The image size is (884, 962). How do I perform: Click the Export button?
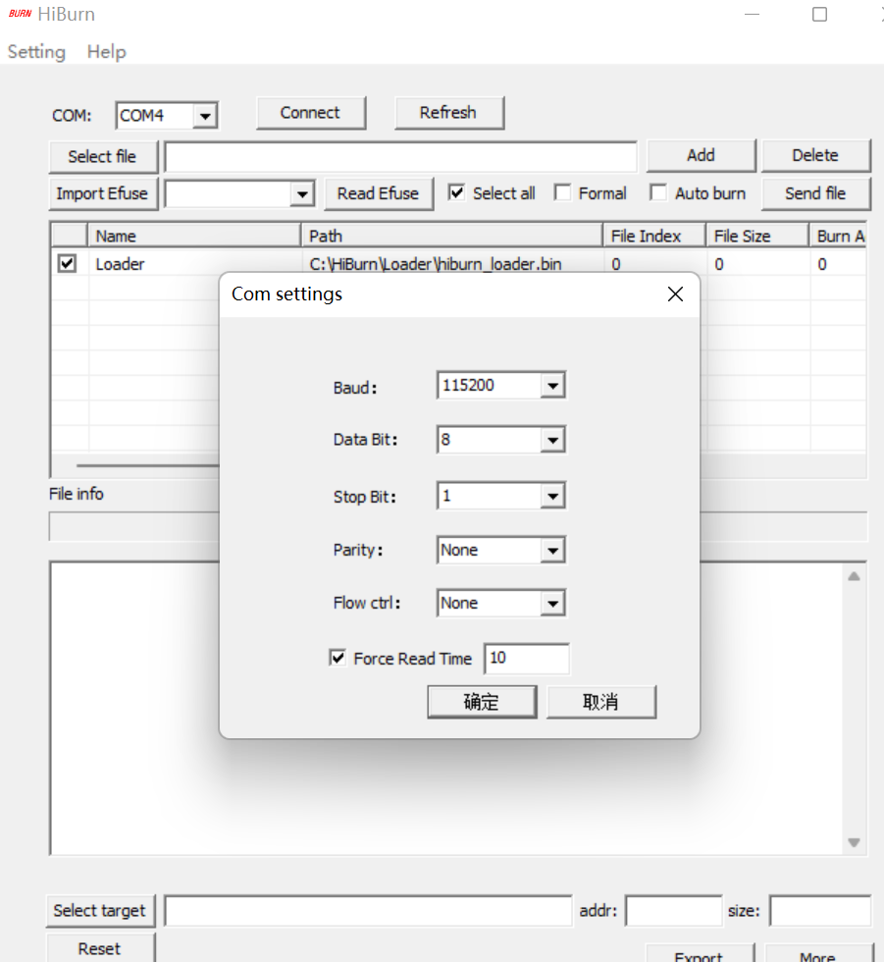coord(699,954)
